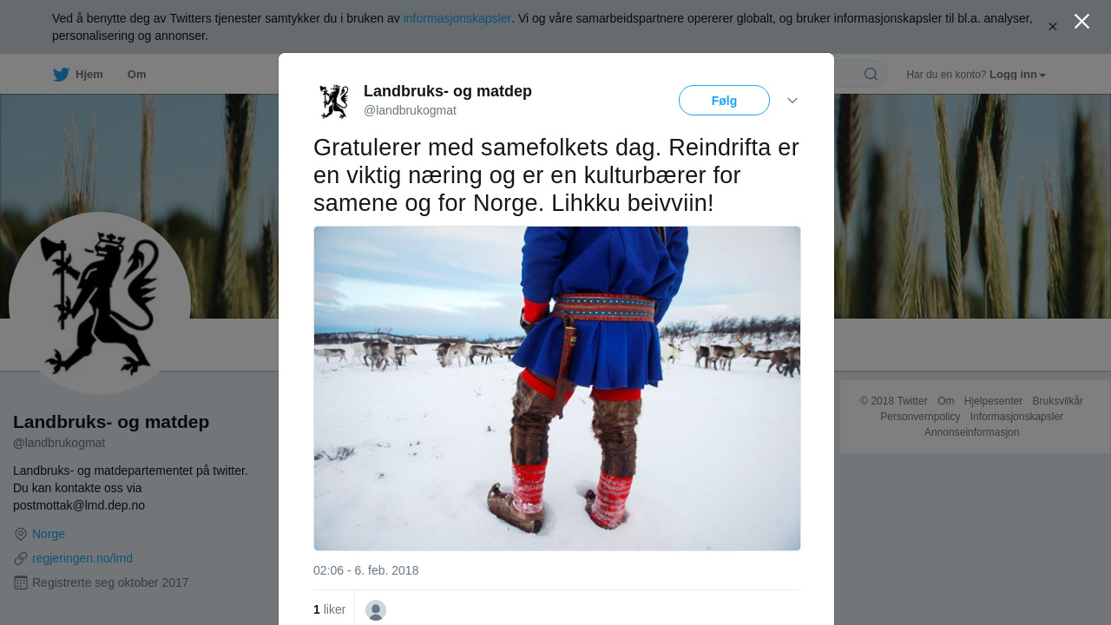The width and height of the screenshot is (1111, 625).
Task: Open the large profile picture with the lion
Action: (x=100, y=303)
